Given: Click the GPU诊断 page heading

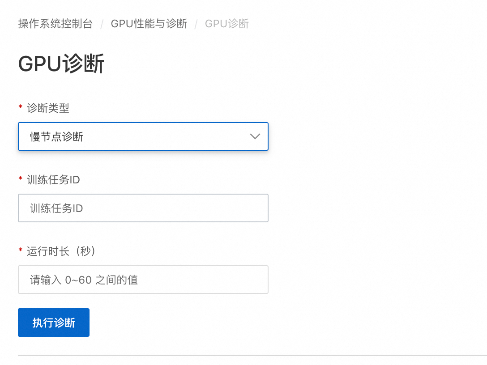Looking at the screenshot, I should [61, 64].
